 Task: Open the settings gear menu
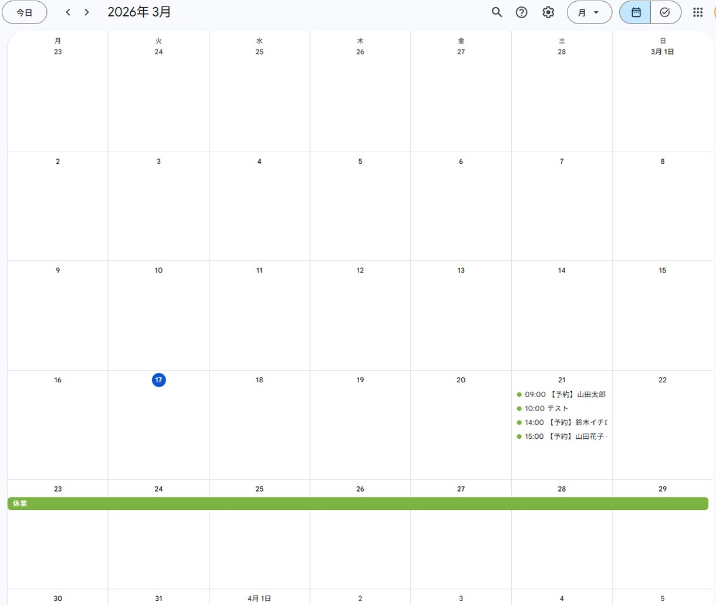tap(548, 12)
